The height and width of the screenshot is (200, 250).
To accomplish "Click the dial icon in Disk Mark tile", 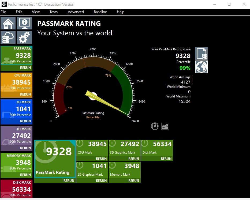I will click(x=145, y=143).
